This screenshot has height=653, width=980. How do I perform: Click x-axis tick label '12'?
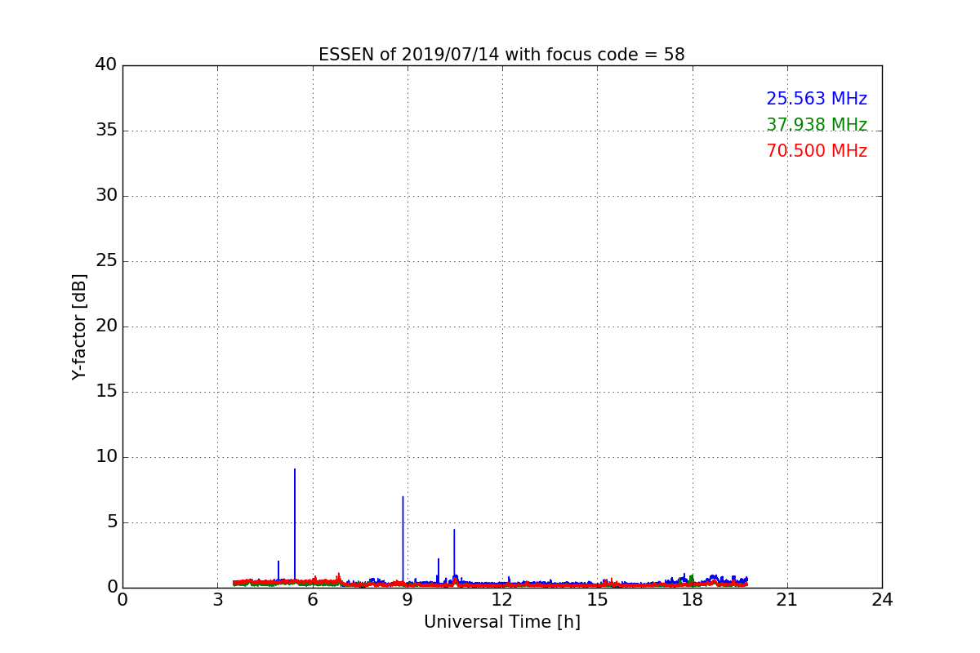pos(502,600)
